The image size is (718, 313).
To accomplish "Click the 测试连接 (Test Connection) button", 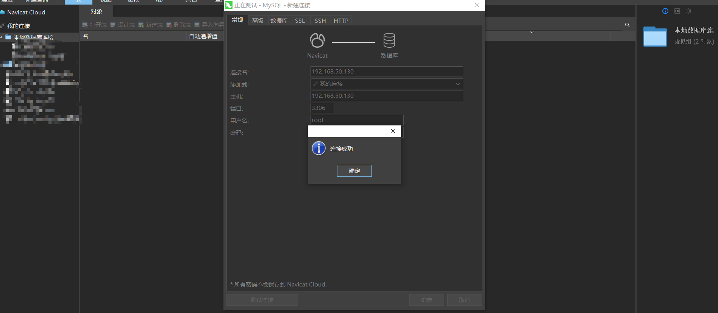I will [x=262, y=300].
